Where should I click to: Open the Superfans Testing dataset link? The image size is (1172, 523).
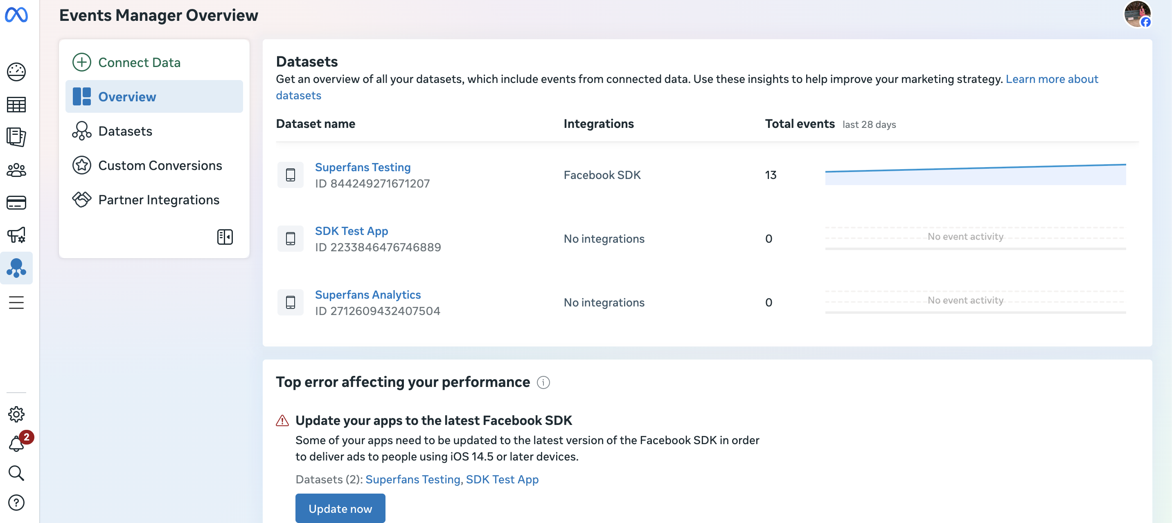pos(363,167)
